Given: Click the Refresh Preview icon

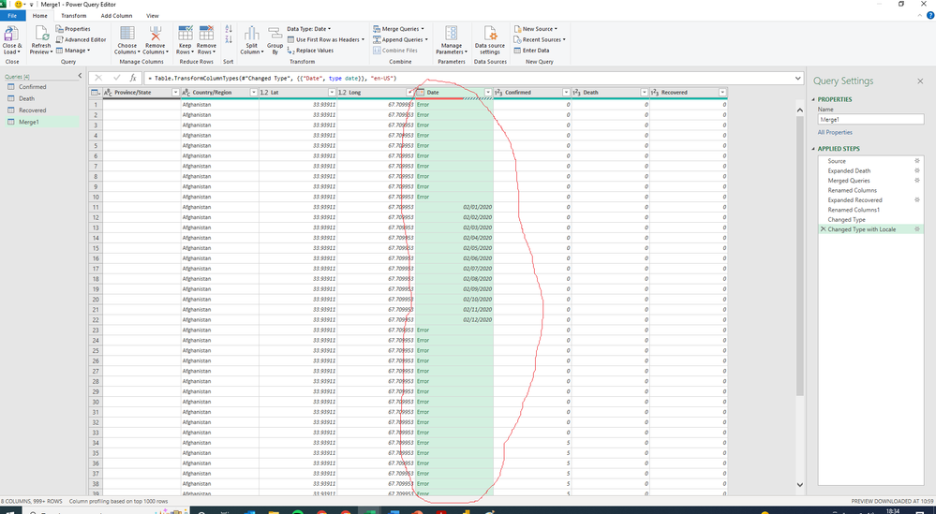Looking at the screenshot, I should point(41,33).
